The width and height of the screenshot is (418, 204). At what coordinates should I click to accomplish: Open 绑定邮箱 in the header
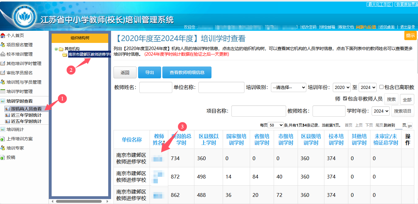(x=328, y=27)
